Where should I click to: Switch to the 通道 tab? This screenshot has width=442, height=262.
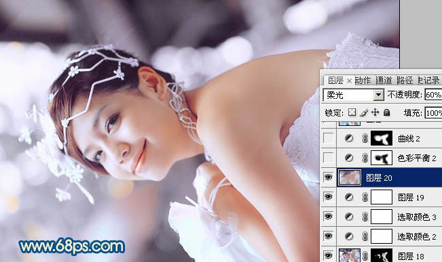384,81
